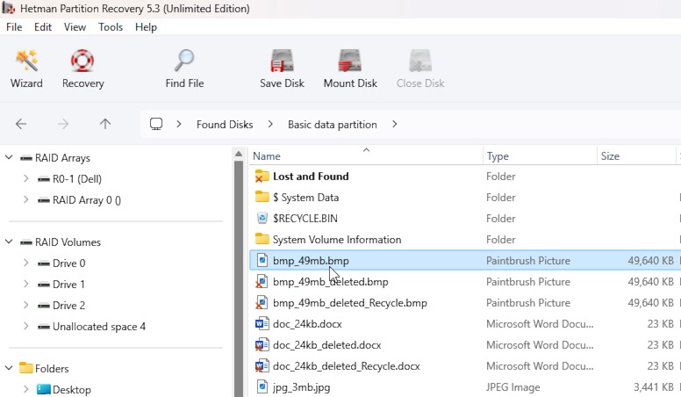This screenshot has height=397, width=681.
Task: Click the $ System Data folder icon
Action: (262, 197)
